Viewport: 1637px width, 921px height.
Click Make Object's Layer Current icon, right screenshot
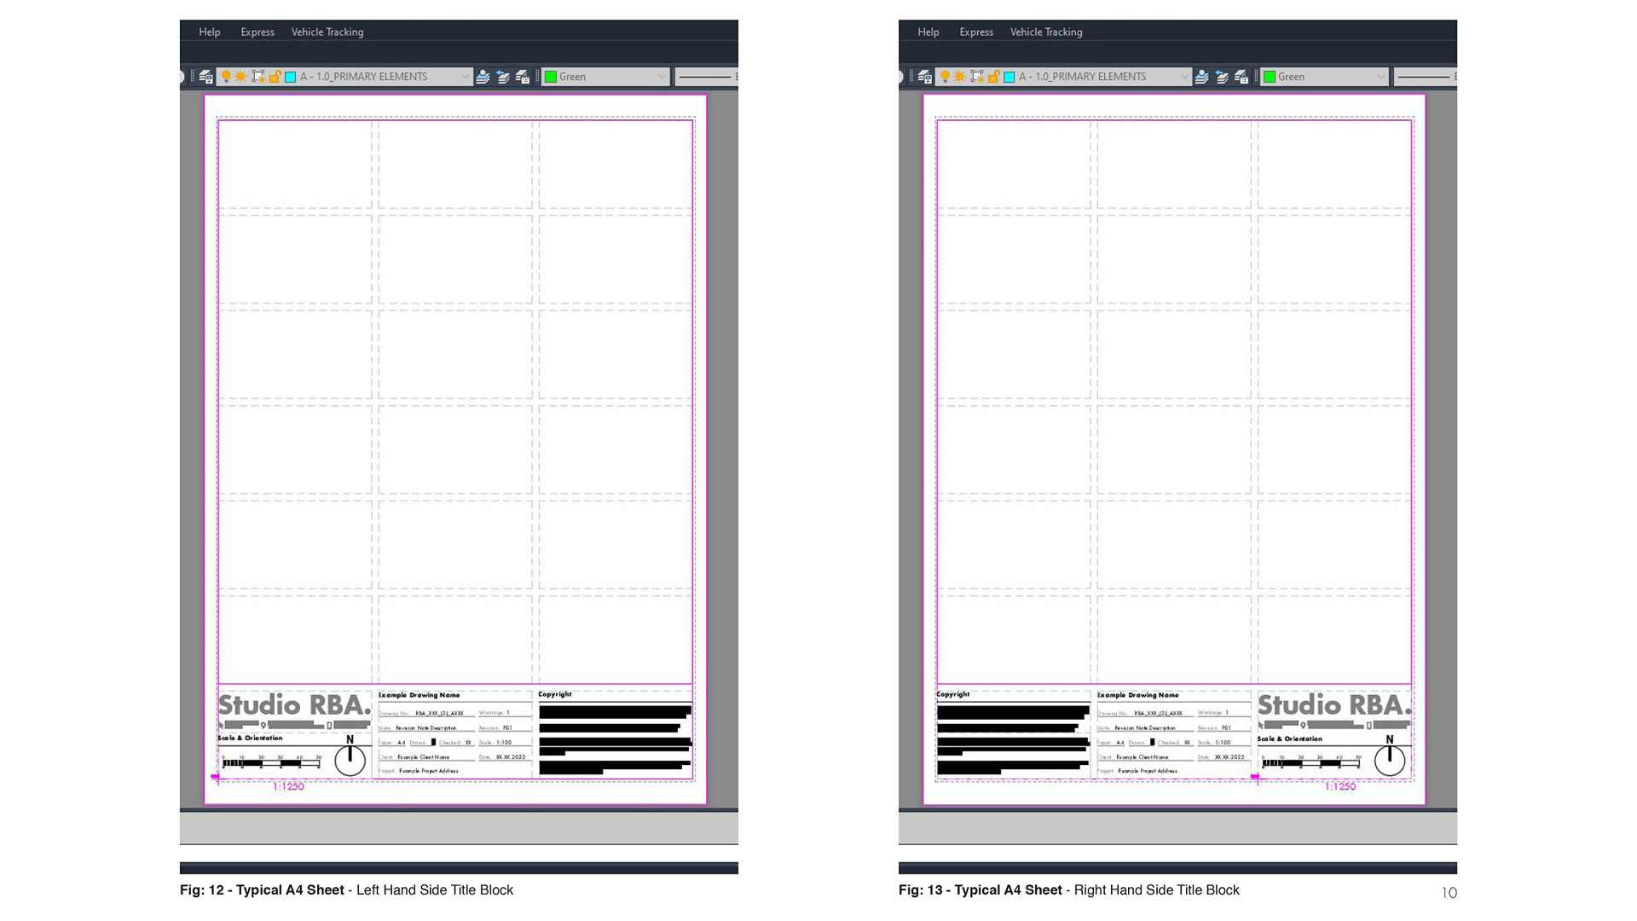tap(1201, 77)
